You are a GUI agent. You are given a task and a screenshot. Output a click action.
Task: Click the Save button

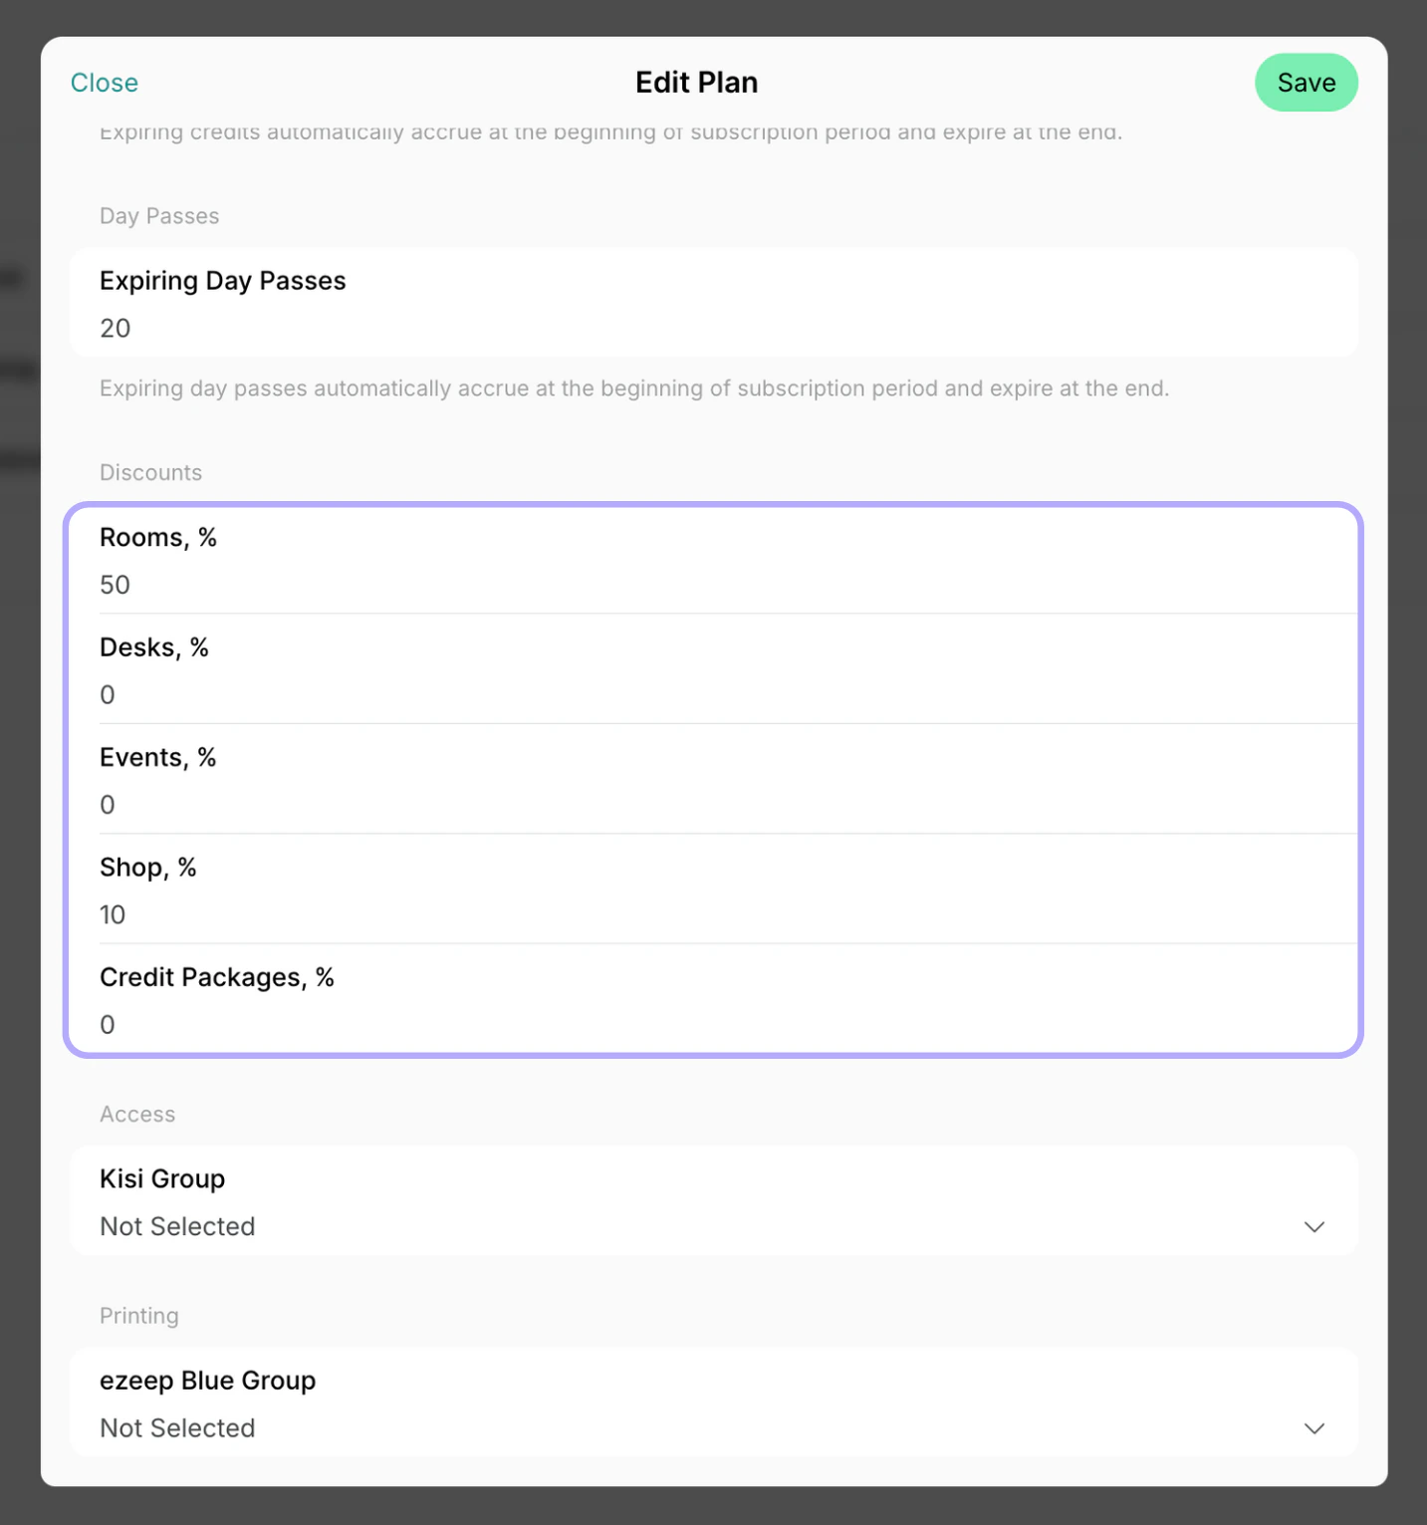click(1306, 83)
